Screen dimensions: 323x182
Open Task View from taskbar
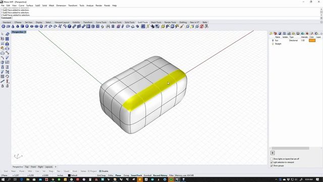pos(15,179)
